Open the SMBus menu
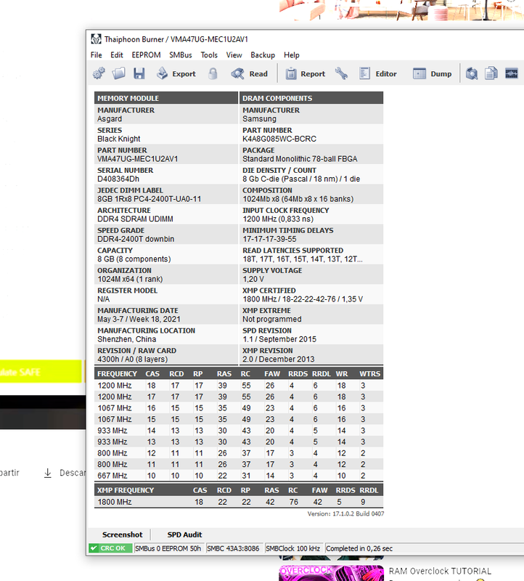This screenshot has height=581, width=524. point(181,55)
